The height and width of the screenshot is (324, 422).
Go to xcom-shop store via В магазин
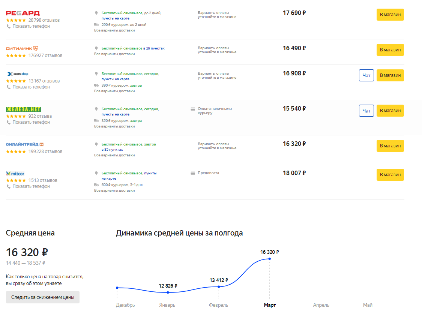pyautogui.click(x=390, y=75)
